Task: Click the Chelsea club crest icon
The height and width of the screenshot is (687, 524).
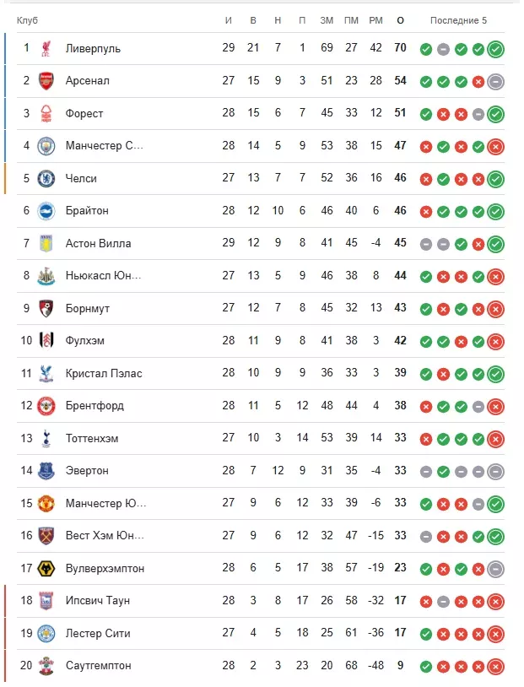Action: coord(46,179)
